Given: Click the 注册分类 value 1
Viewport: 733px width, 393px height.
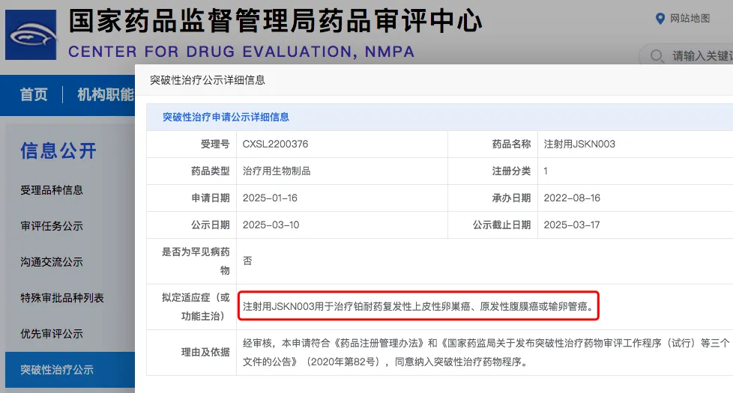Looking at the screenshot, I should tap(546, 171).
